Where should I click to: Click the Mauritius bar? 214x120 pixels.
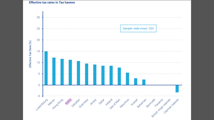click(x=127, y=79)
